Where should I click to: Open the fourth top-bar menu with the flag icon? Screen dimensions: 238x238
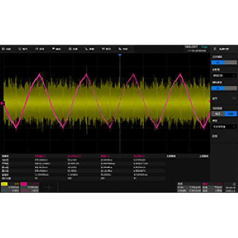pos(57,49)
